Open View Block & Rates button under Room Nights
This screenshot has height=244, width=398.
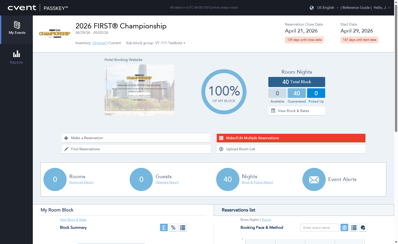[x=297, y=111]
